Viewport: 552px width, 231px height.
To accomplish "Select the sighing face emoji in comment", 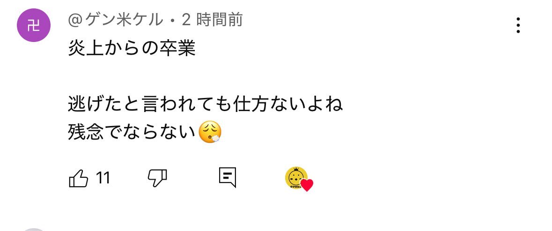I will [x=210, y=133].
